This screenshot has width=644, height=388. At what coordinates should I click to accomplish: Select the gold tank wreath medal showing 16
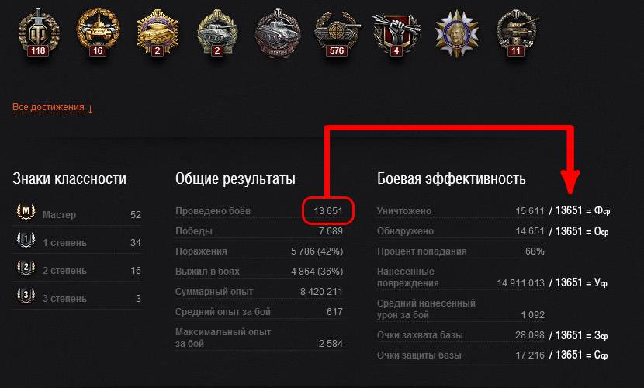98,33
